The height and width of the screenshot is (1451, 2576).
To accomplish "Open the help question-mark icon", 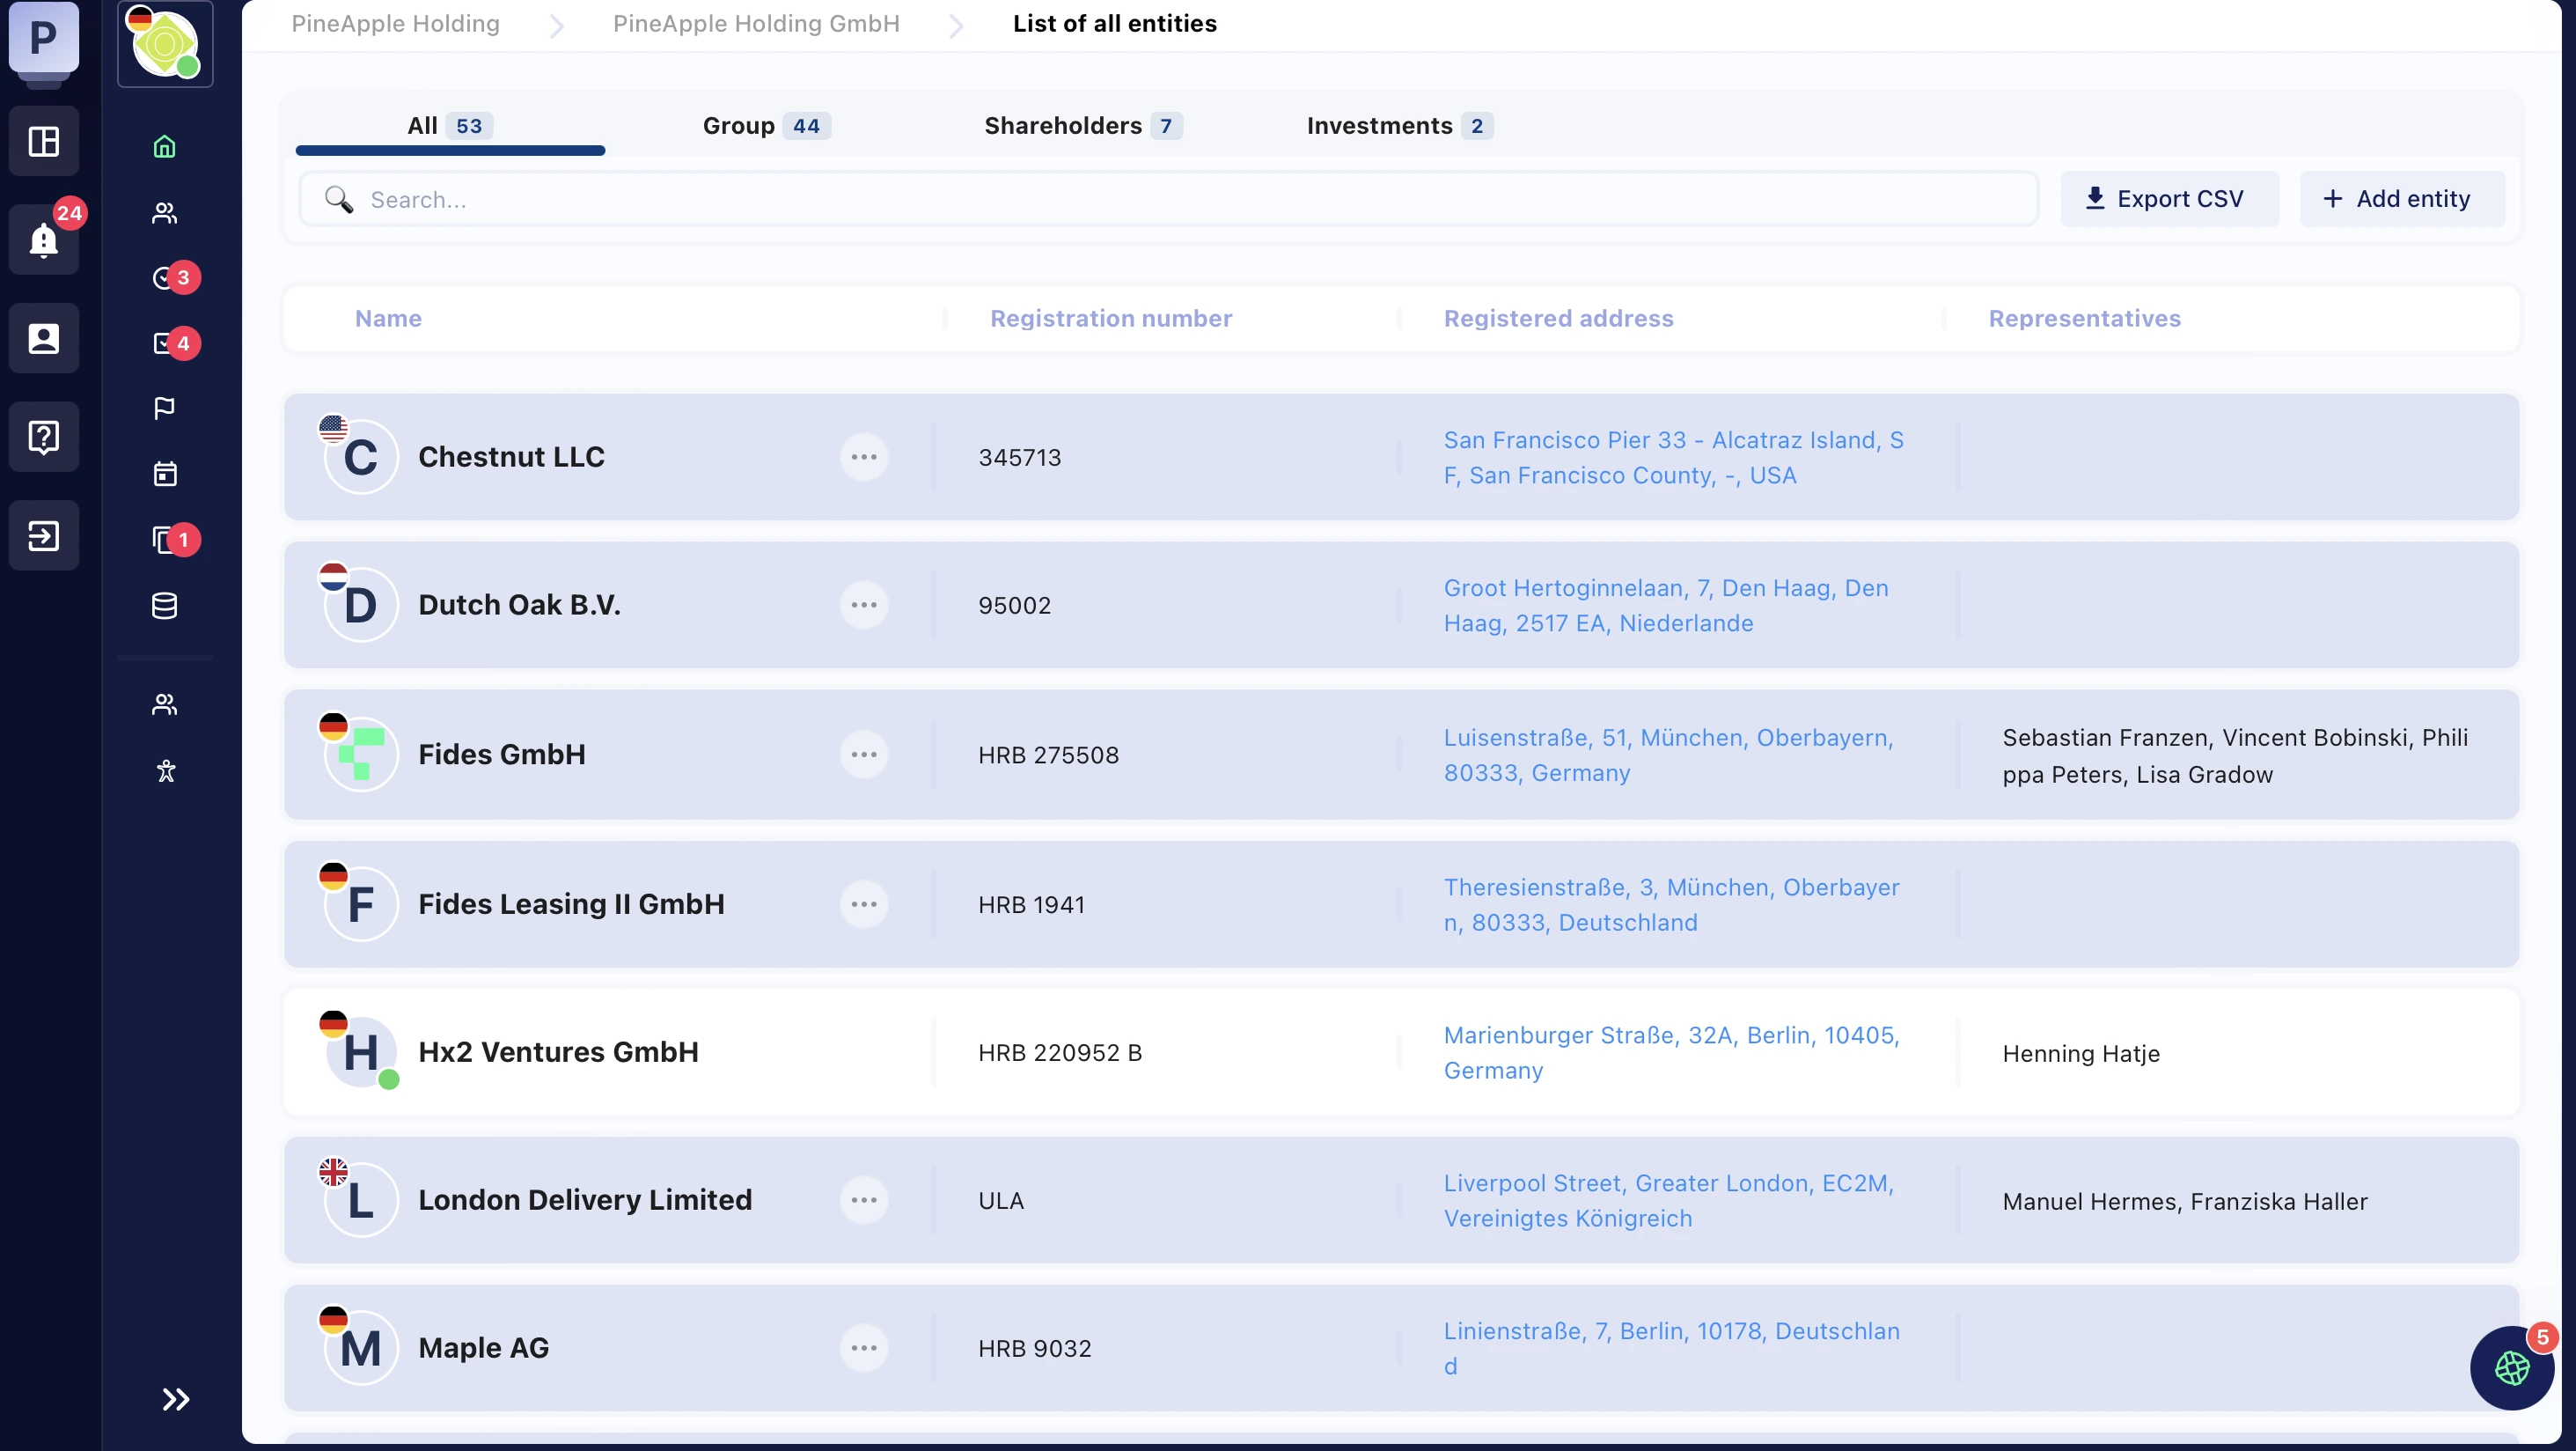I will 43,438.
